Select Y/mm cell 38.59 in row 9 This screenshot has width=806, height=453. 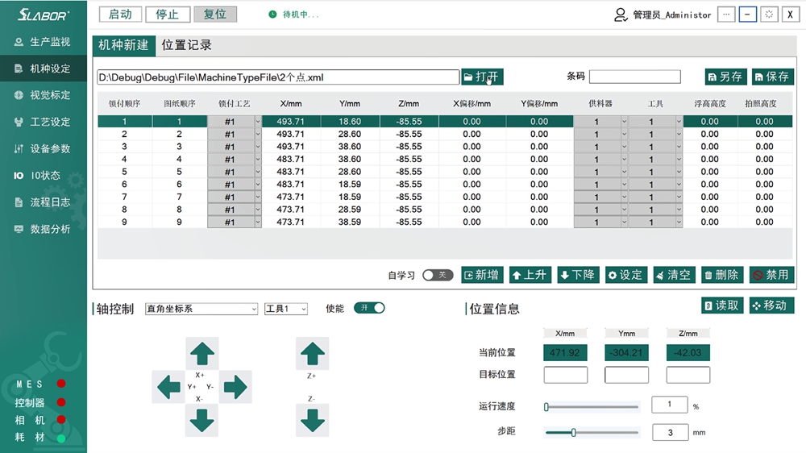pos(350,222)
